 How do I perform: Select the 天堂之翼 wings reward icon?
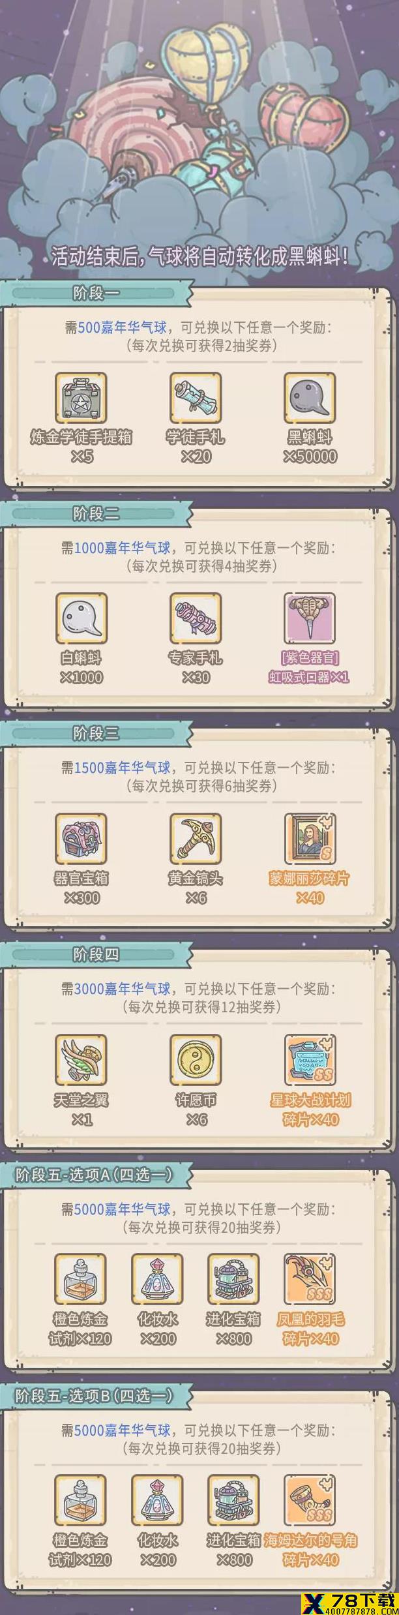coord(81,1060)
